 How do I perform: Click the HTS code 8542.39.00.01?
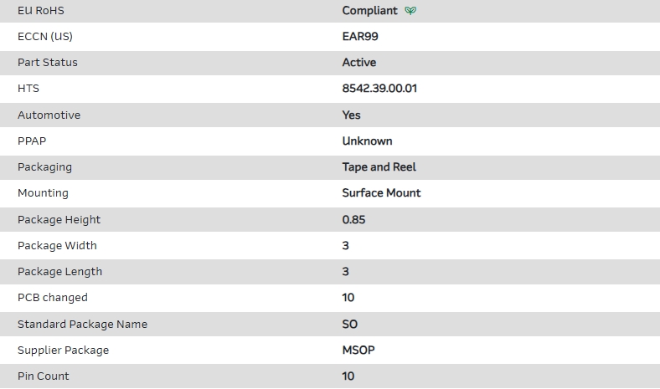(x=379, y=89)
